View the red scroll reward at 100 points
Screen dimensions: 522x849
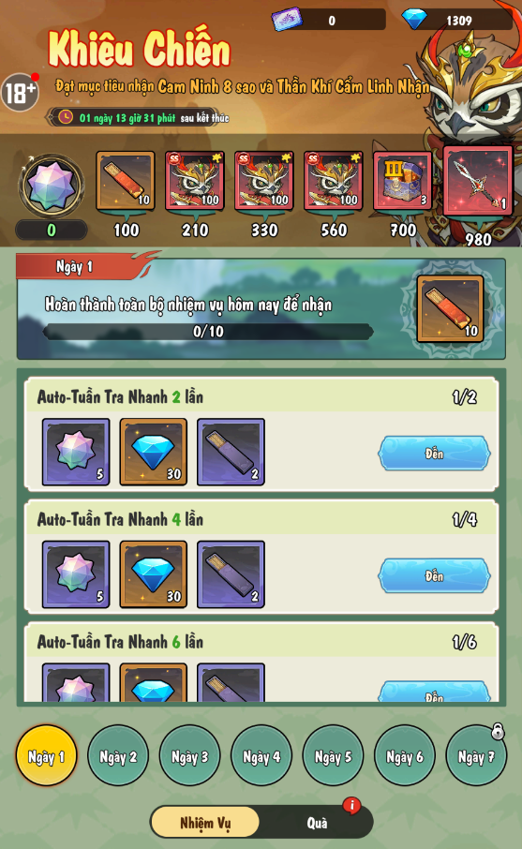(x=126, y=180)
